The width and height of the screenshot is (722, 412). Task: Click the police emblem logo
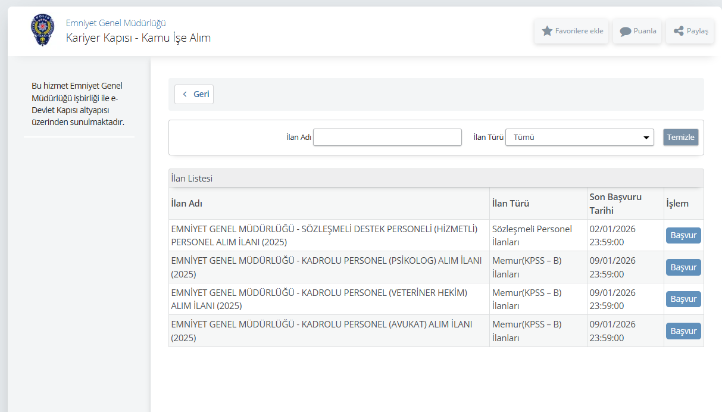(42, 31)
